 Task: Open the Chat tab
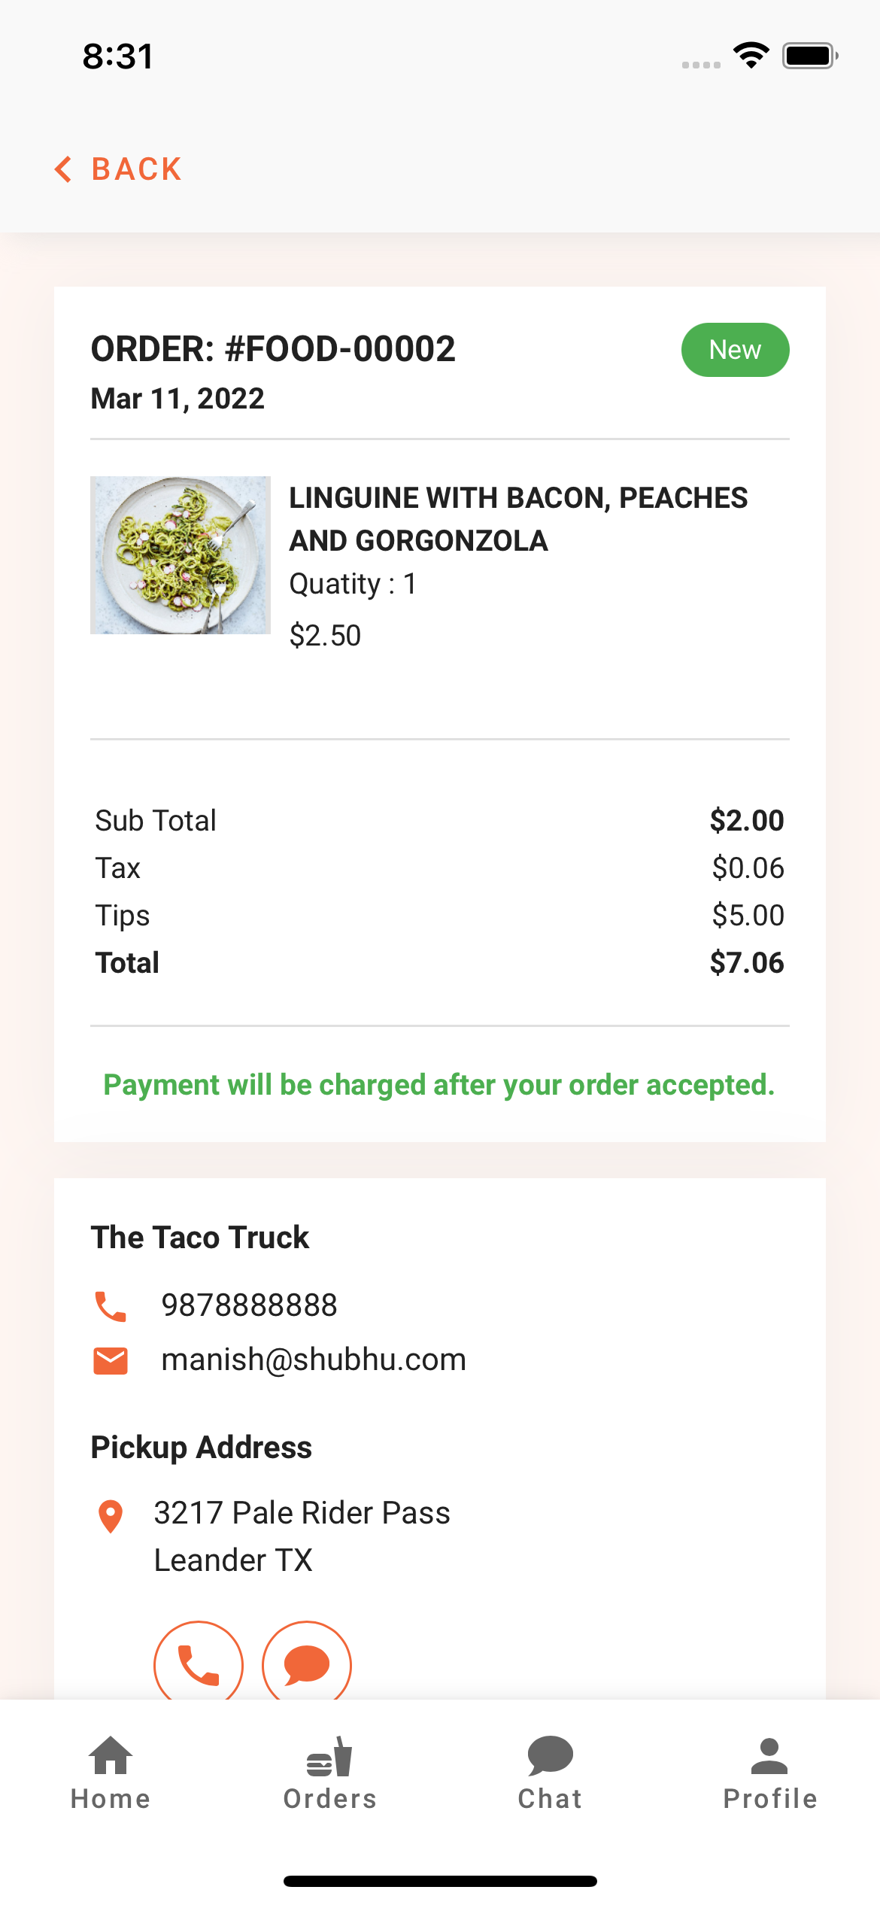click(550, 1774)
